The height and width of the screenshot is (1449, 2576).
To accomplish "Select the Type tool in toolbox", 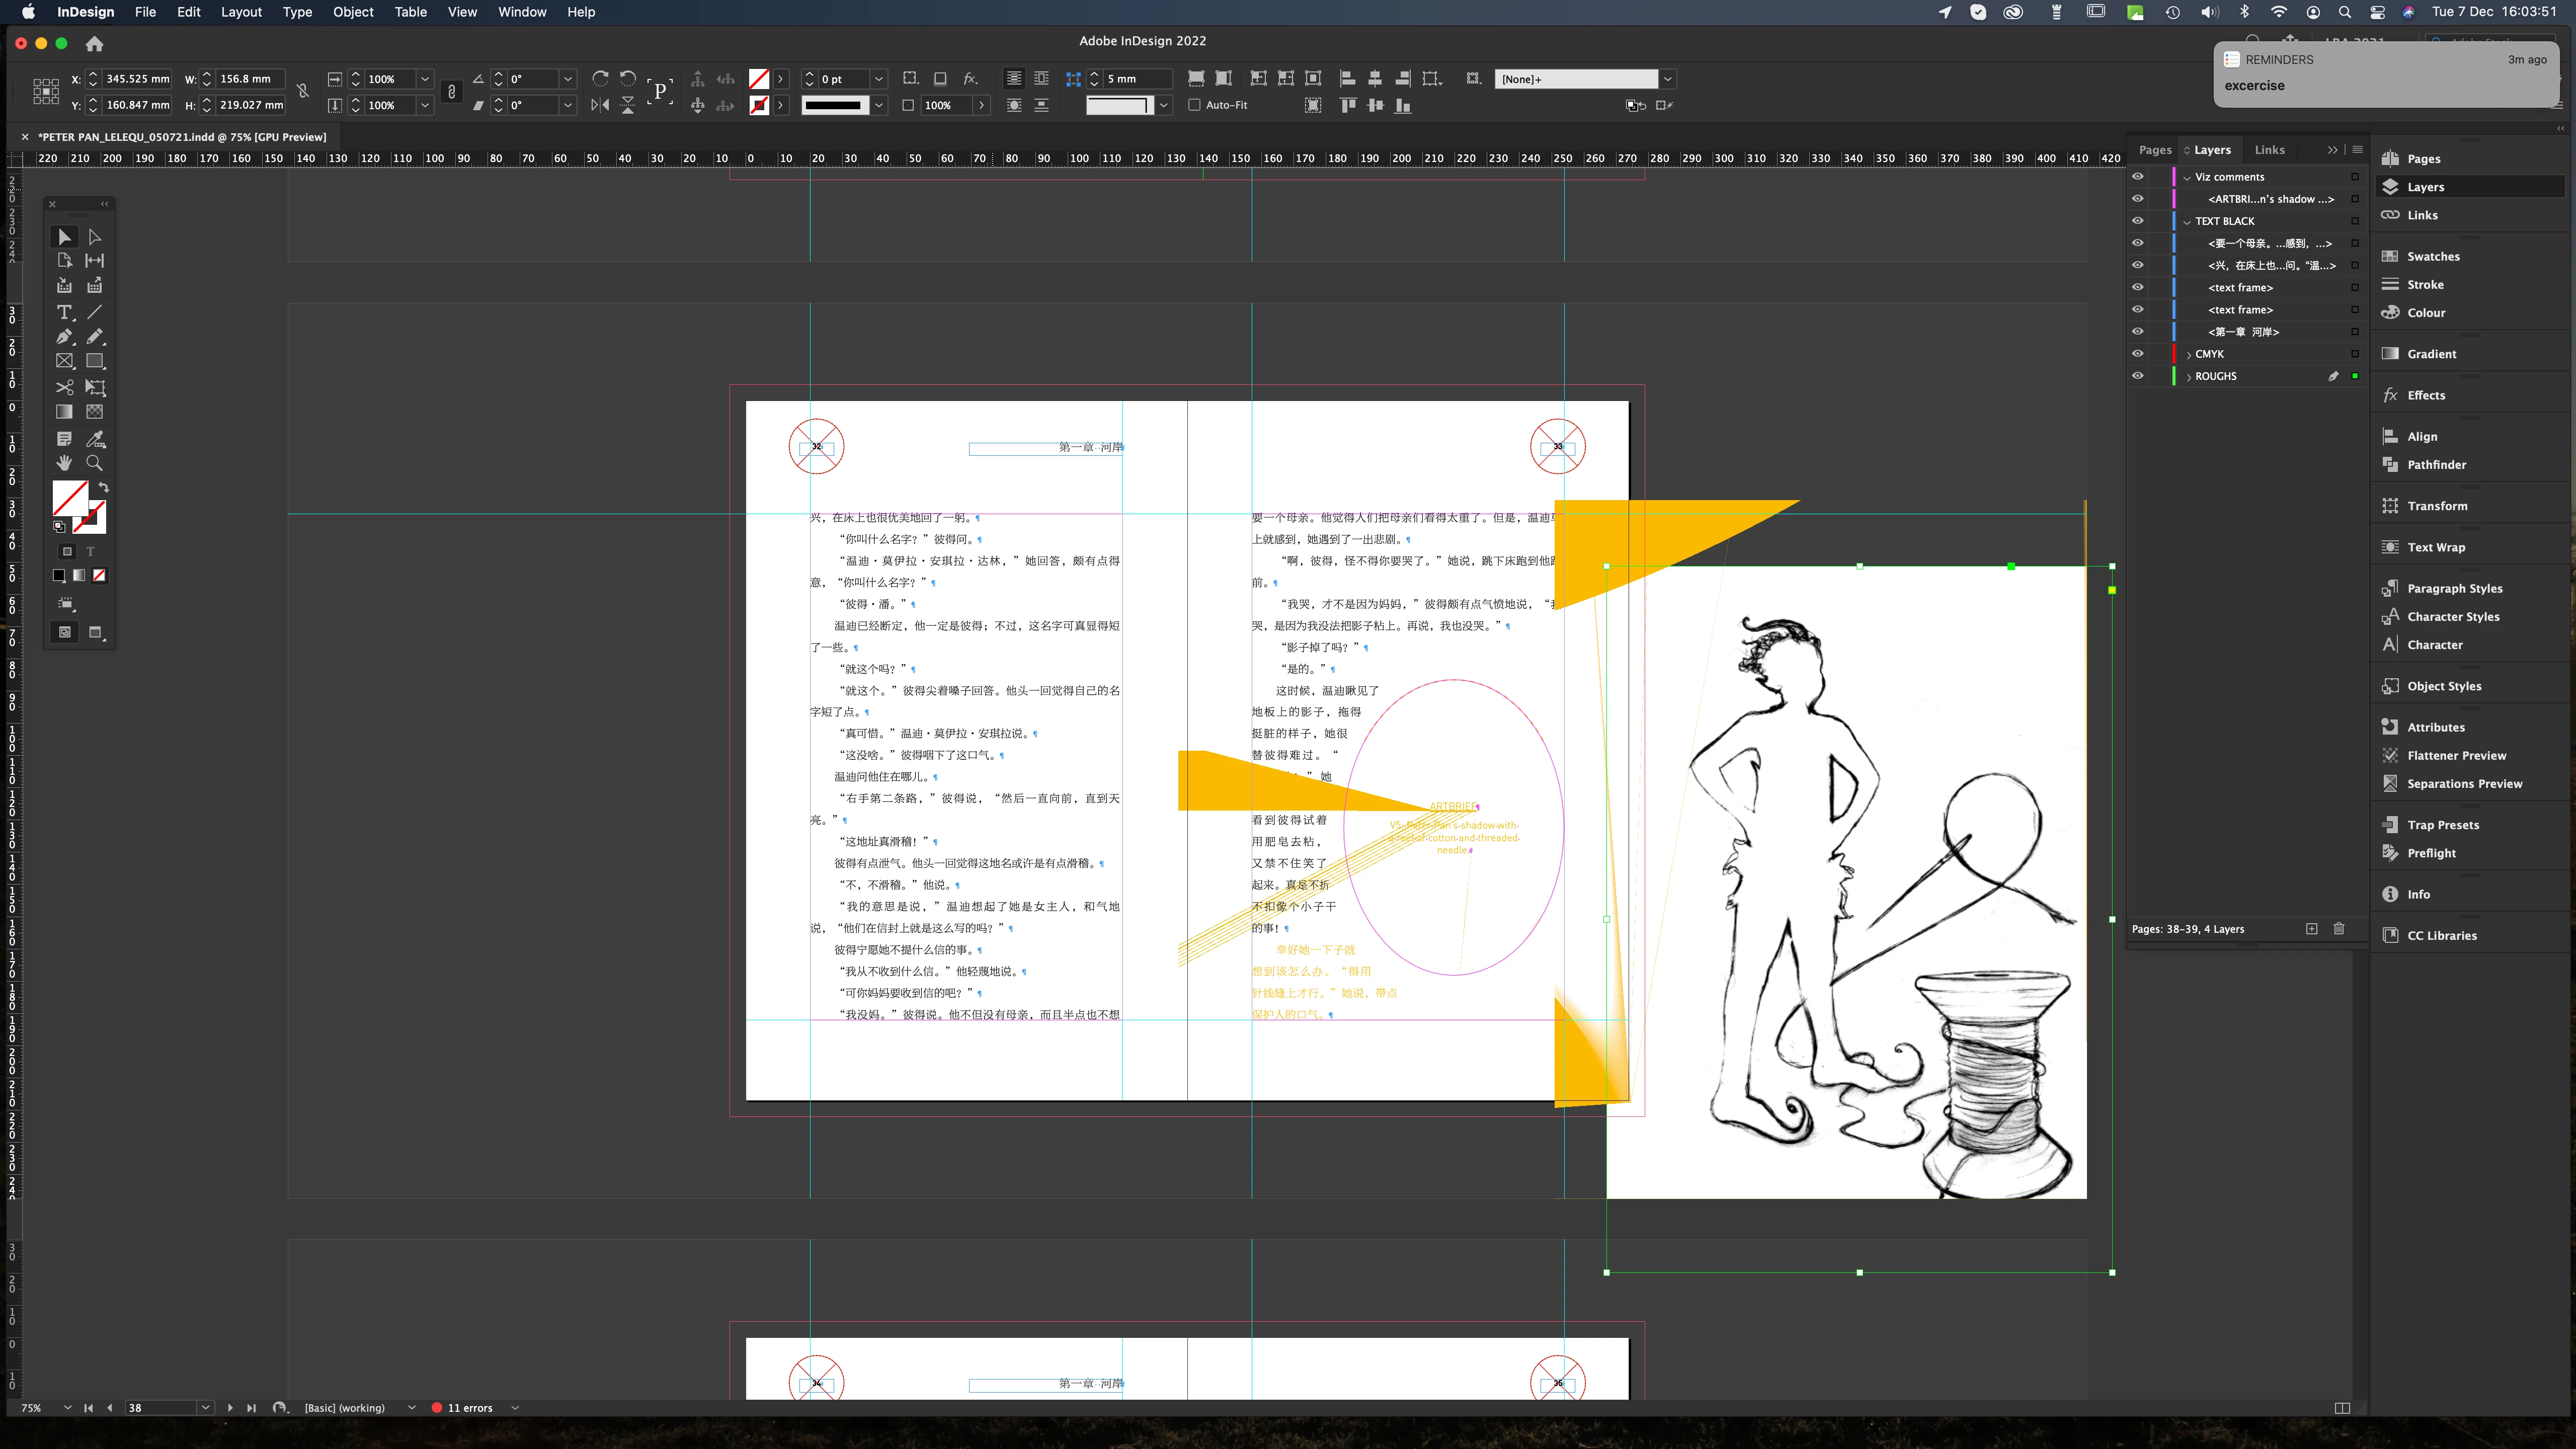I will point(64,312).
